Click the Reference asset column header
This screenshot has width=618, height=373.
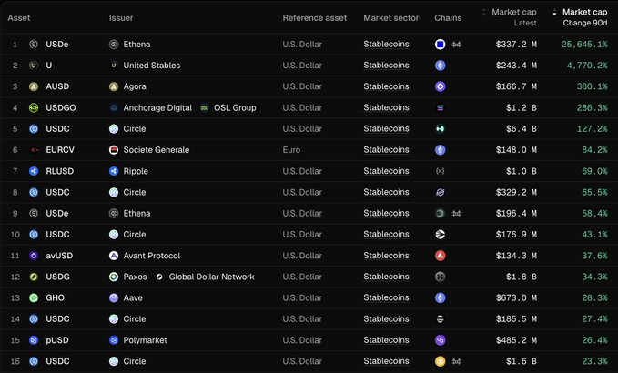tap(315, 17)
